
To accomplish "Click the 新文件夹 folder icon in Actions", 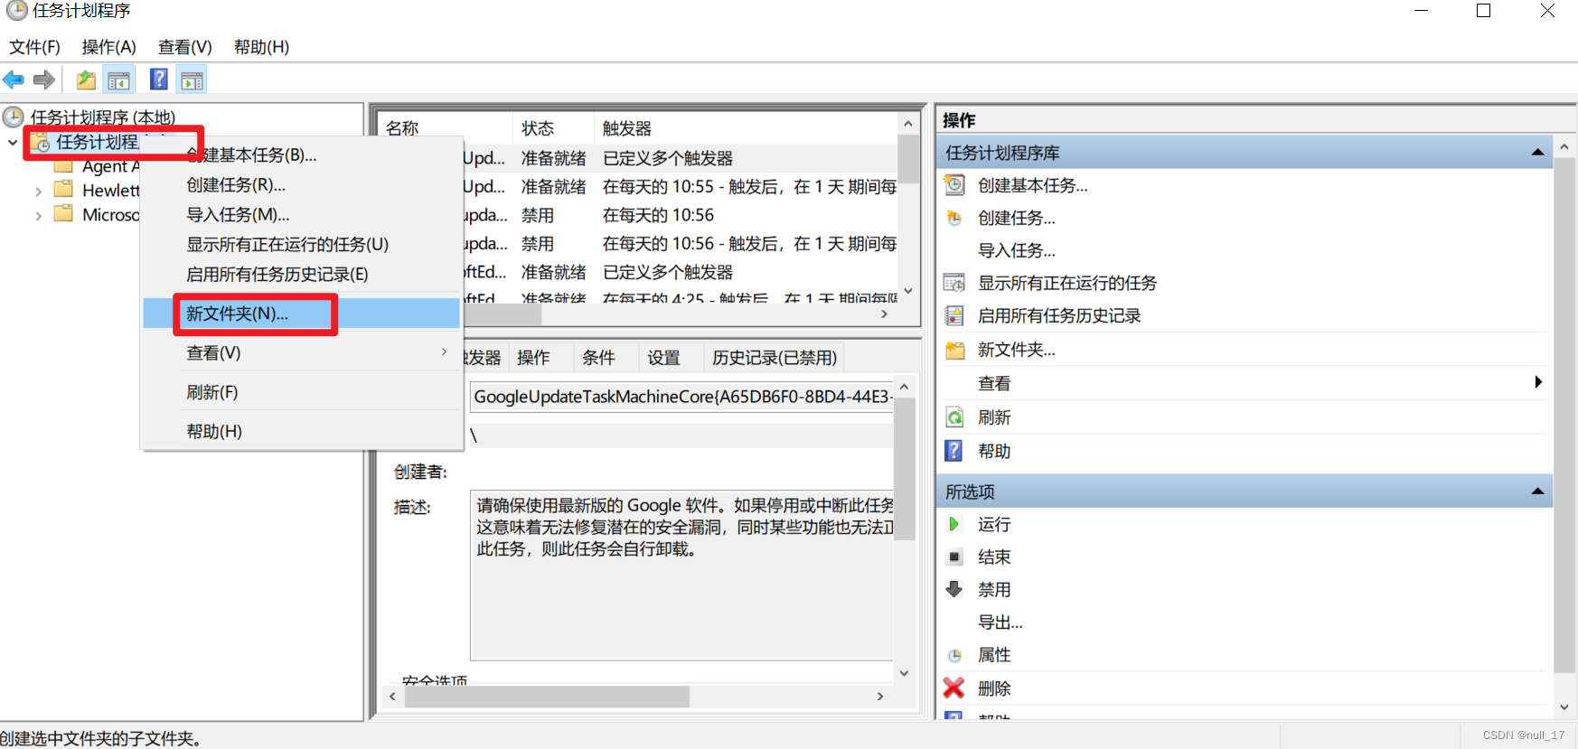I will click(x=954, y=350).
